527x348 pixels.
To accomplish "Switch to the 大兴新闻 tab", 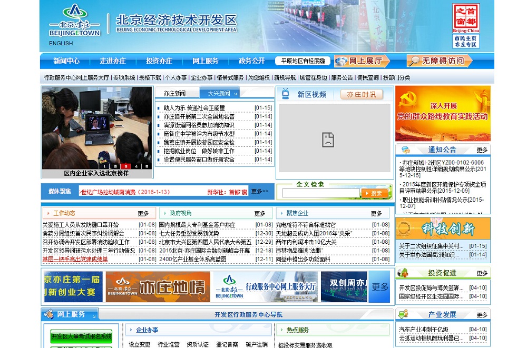I will tap(219, 93).
